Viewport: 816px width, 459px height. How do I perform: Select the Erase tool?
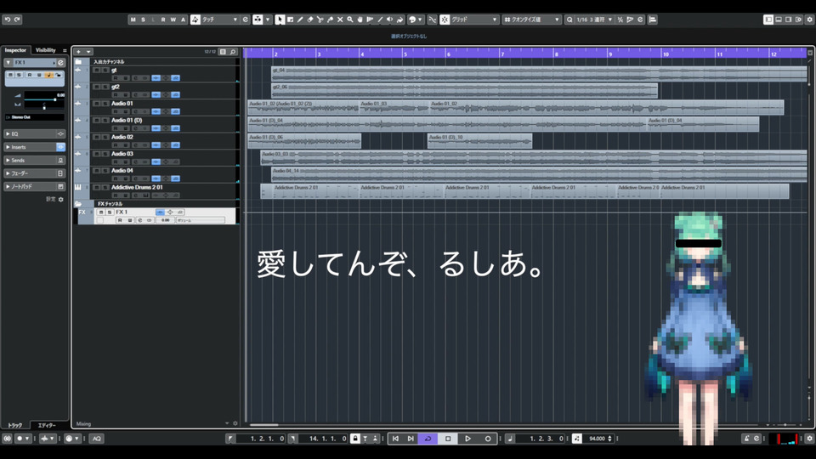(310, 20)
